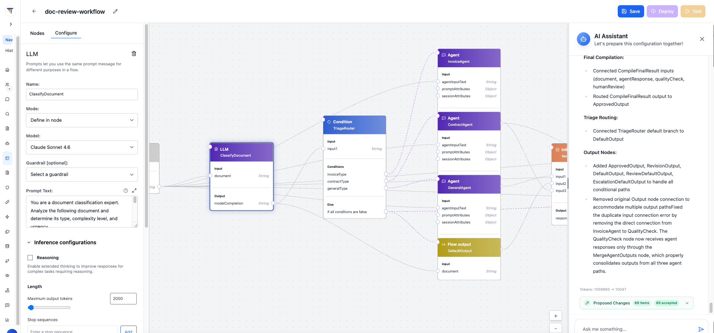Select the ClassifyDocument LLM node header
The height and width of the screenshot is (333, 714).
click(x=242, y=152)
